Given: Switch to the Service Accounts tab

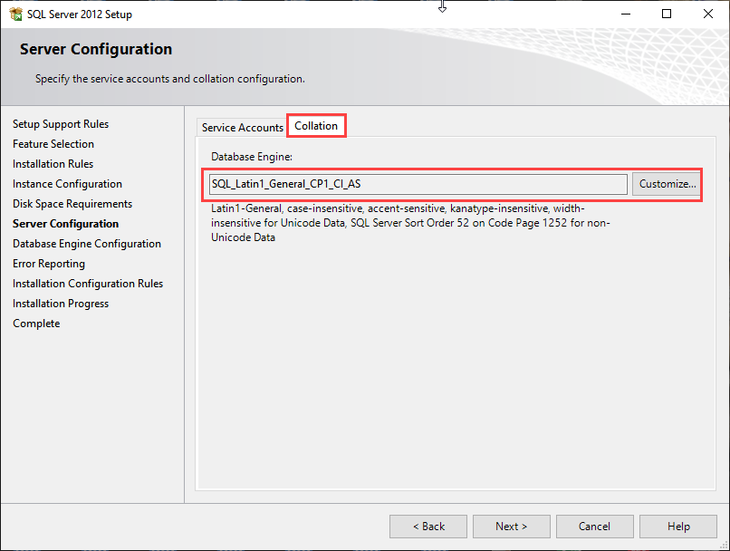Looking at the screenshot, I should (x=242, y=128).
